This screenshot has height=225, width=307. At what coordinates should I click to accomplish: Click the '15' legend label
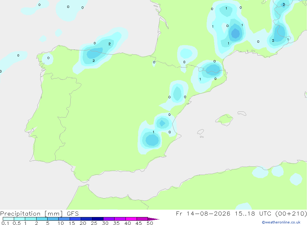72,223
